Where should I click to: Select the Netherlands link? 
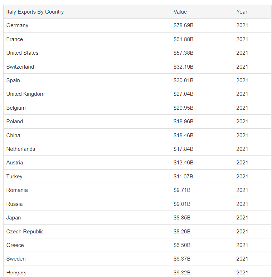[21, 149]
